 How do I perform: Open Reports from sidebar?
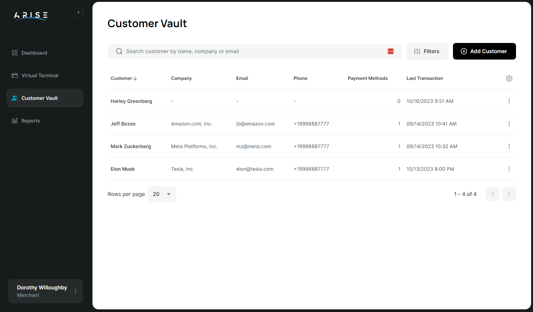[45, 121]
